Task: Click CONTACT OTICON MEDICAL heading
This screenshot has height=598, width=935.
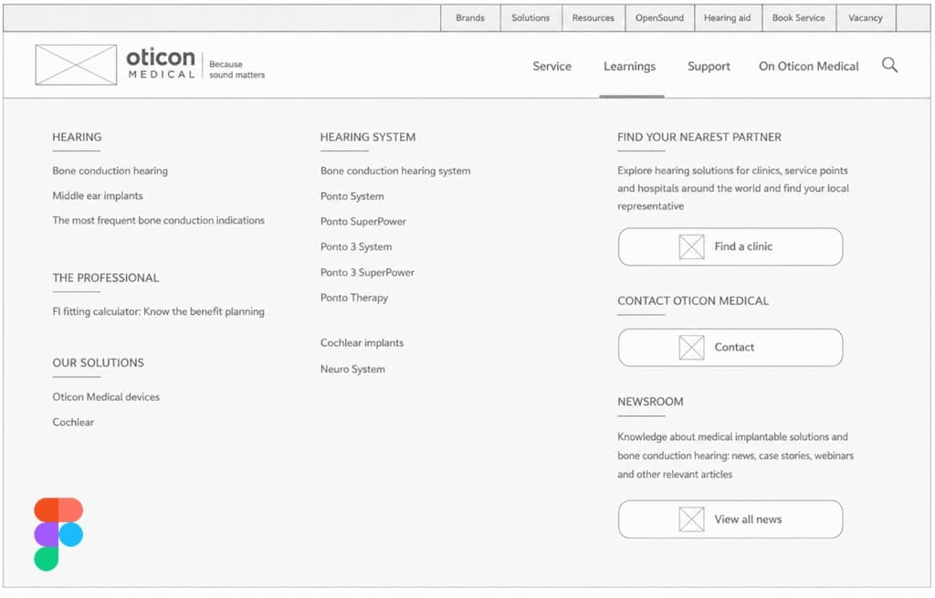Action: 693,301
